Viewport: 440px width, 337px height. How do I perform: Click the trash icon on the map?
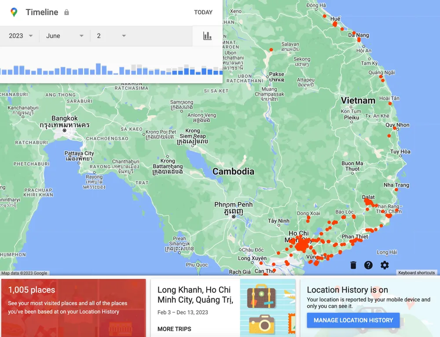click(x=352, y=265)
